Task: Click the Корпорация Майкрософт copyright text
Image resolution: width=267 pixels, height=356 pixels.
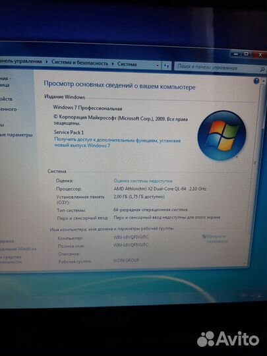Action: 121,121
